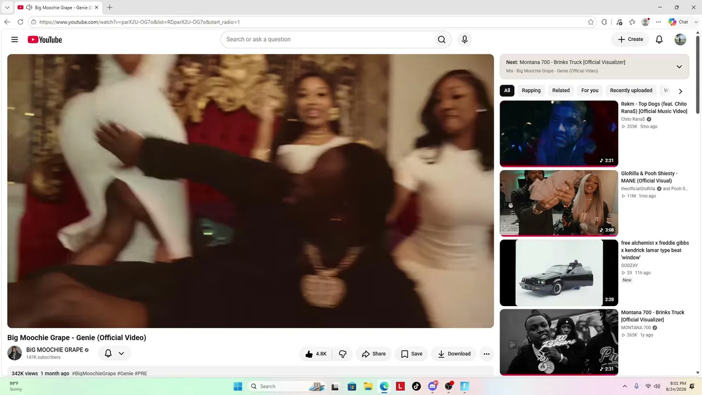Show more filter chips with right arrow
702x395 pixels.
(681, 91)
